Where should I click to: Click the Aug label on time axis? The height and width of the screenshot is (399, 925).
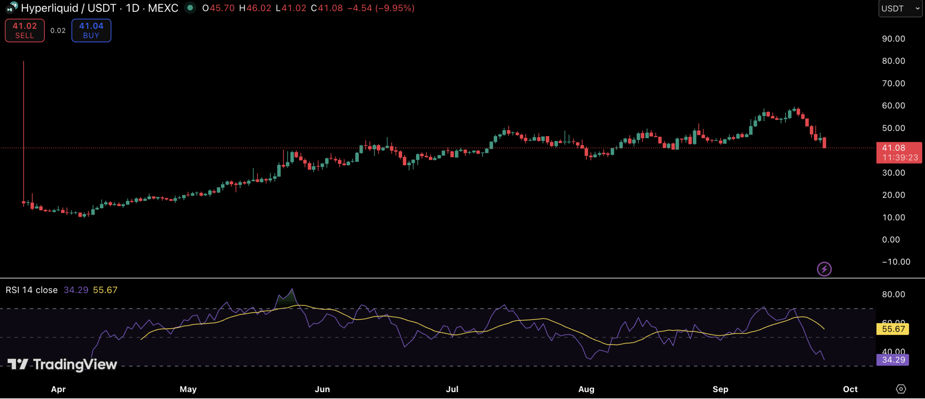coord(586,389)
